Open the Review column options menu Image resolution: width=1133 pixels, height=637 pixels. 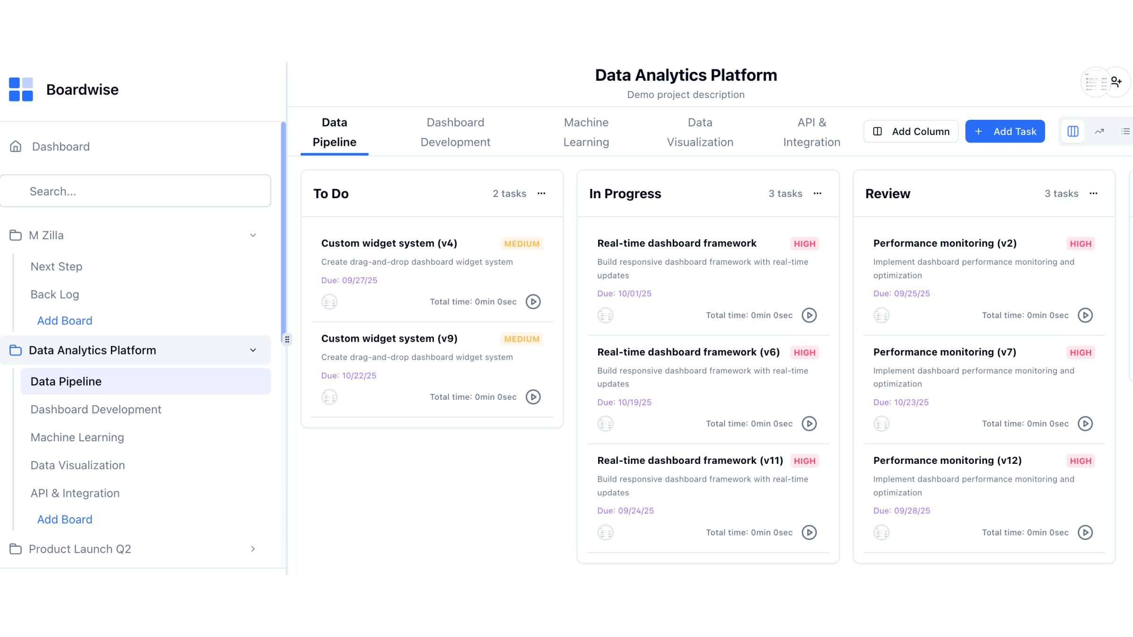click(1093, 193)
